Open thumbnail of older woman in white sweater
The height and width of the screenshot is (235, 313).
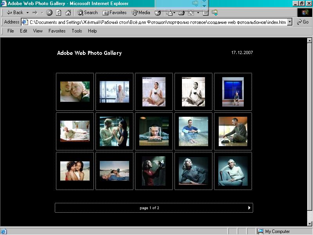233,171
